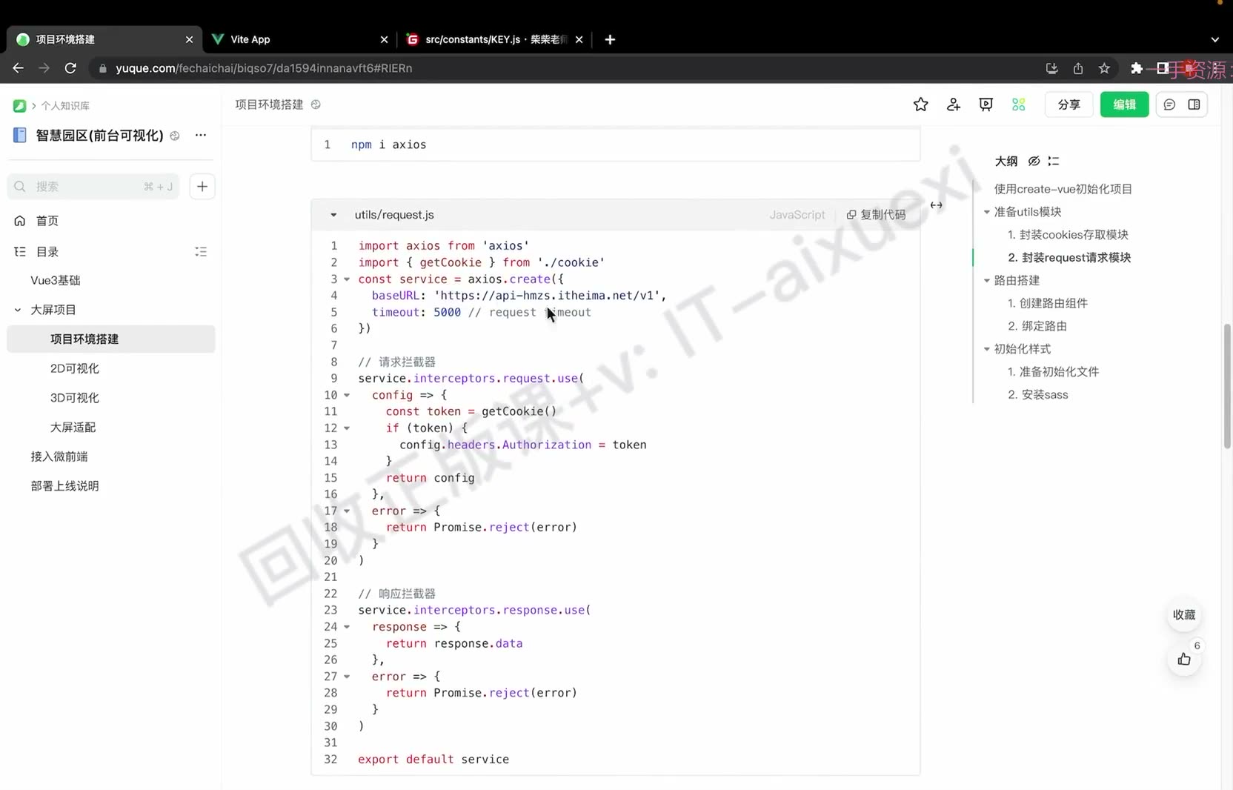1233x790 pixels.
Task: Click the 收藏 floating button
Action: coord(1184,615)
